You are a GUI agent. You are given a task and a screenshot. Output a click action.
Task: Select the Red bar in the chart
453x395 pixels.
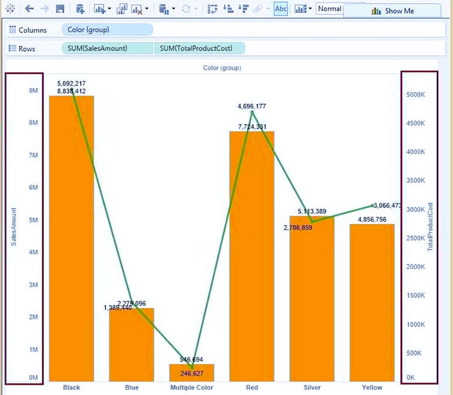pyautogui.click(x=252, y=256)
